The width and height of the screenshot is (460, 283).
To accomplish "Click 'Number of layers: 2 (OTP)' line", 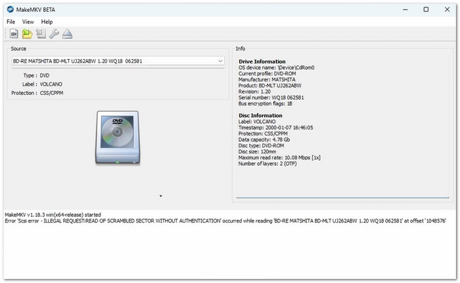I will coord(267,164).
